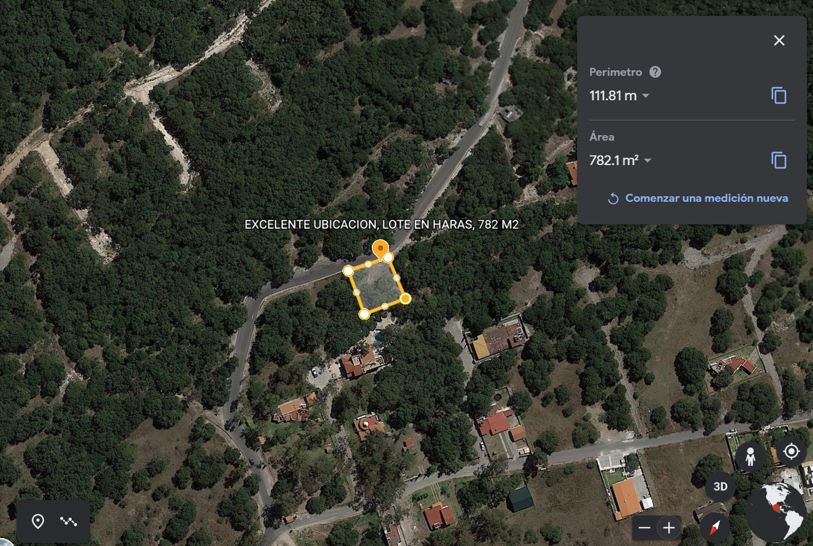Open the Perímetro help tooltip icon
The image size is (813, 546).
(655, 72)
